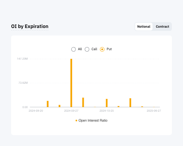Click the 2024-10-25 x-axis date label
Viewport: 183px width, 146px height.
coord(106,111)
